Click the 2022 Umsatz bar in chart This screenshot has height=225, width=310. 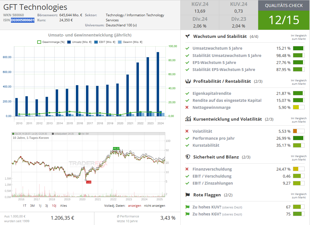(x=137, y=89)
